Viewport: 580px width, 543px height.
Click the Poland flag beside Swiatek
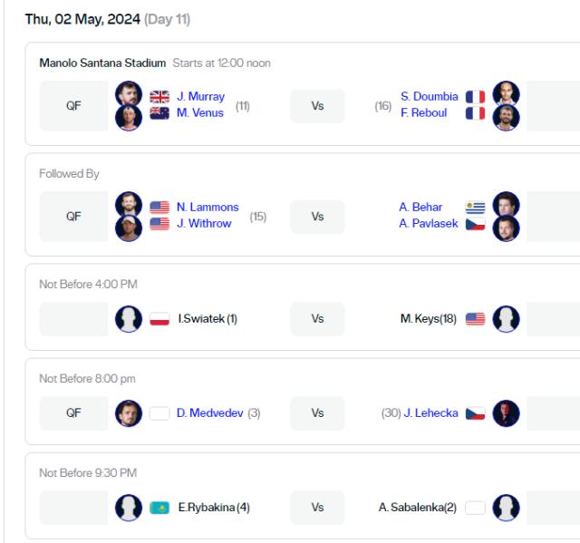click(x=159, y=319)
